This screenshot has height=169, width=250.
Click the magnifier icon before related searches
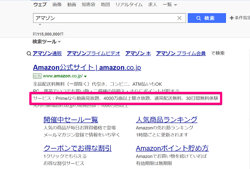(29, 54)
